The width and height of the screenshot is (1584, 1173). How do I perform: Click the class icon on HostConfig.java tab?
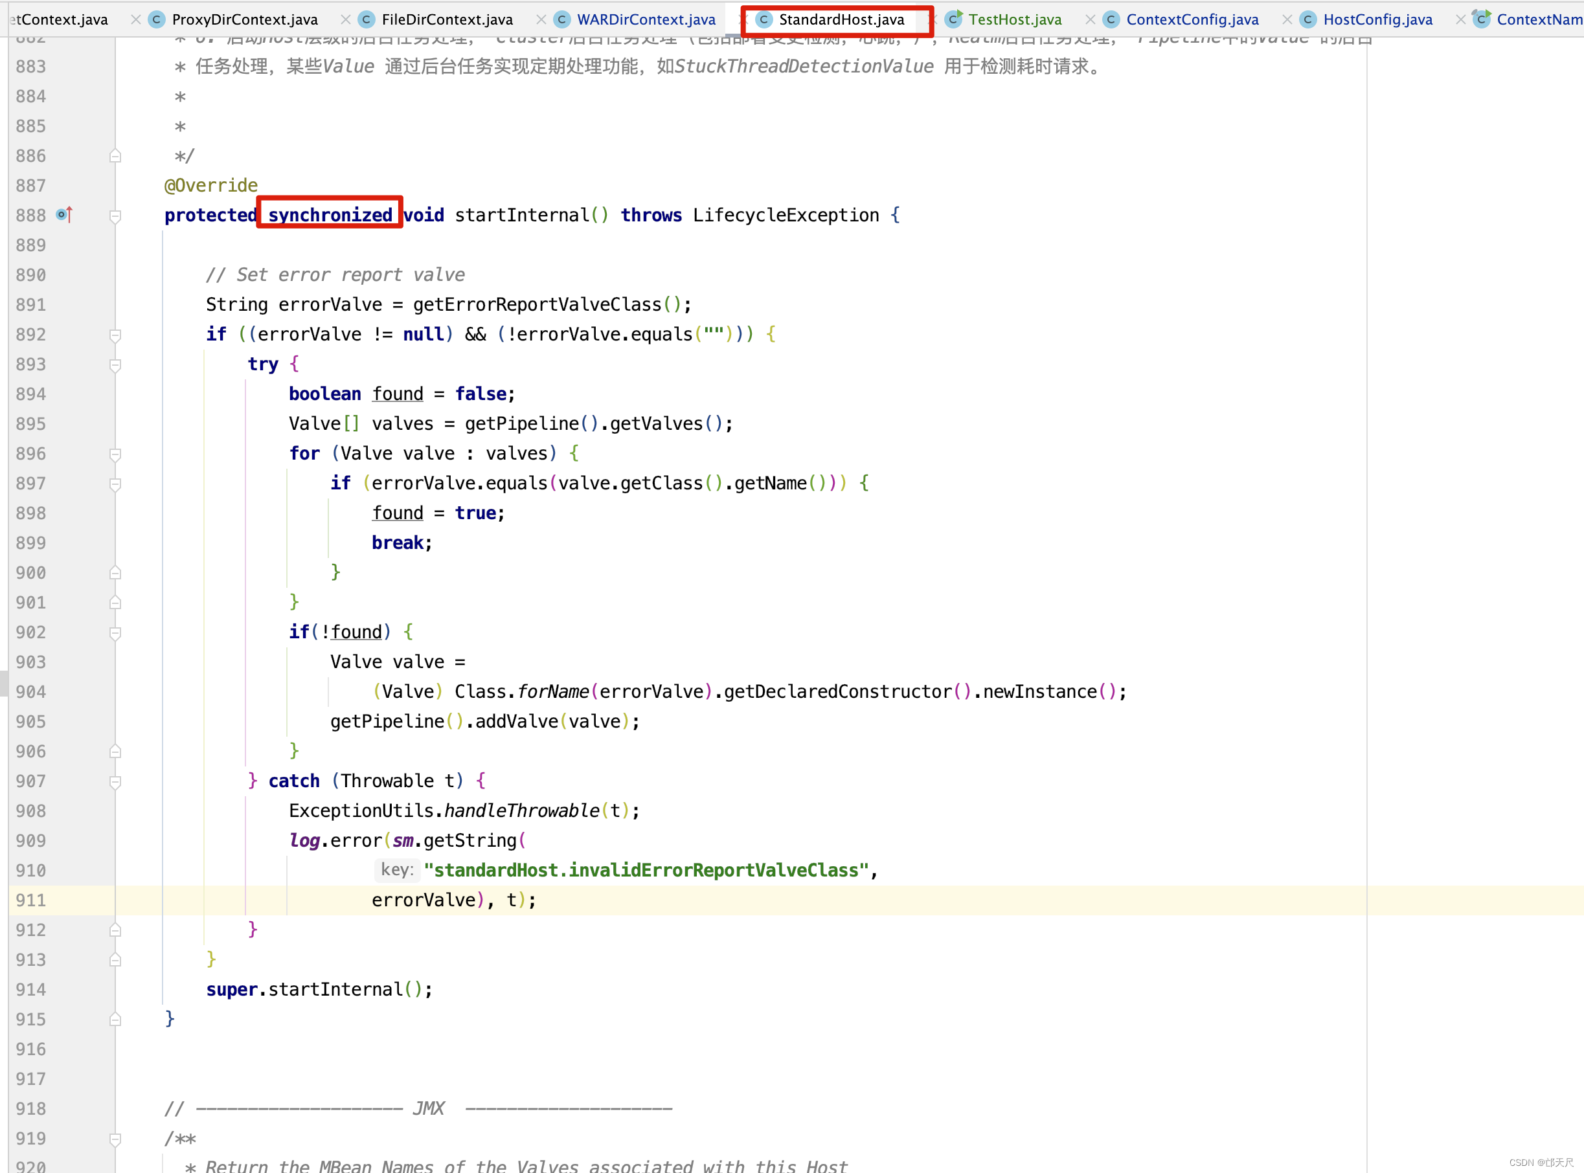point(1307,20)
